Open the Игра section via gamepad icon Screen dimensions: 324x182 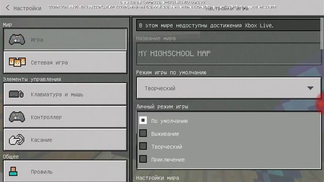17,39
